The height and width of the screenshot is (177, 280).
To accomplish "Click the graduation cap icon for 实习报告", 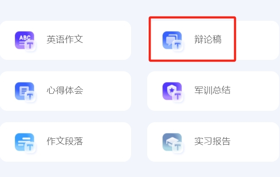I will pyautogui.click(x=172, y=142).
